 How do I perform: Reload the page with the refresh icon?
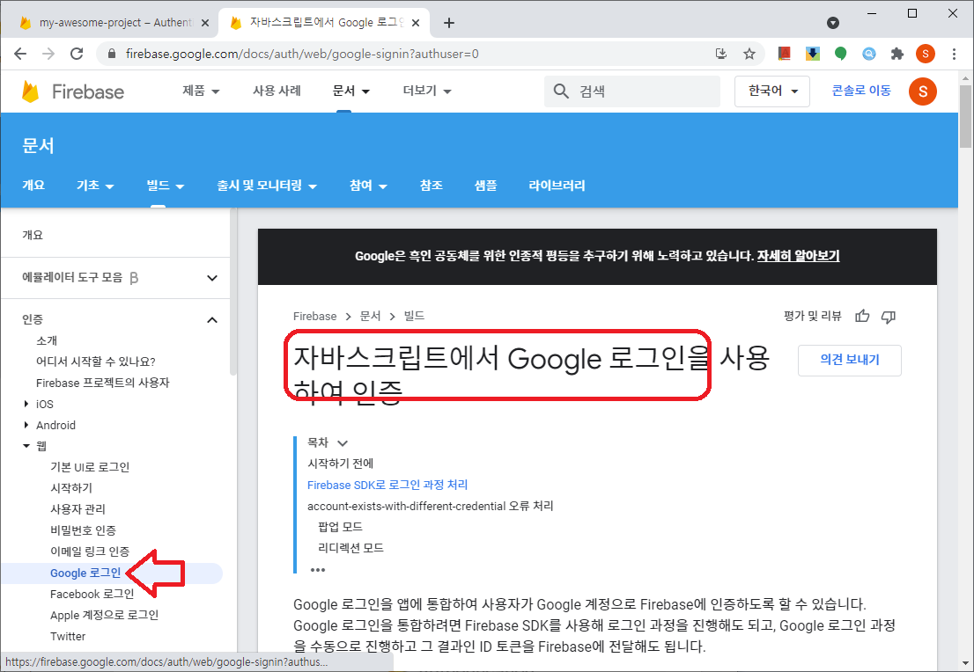[x=77, y=54]
